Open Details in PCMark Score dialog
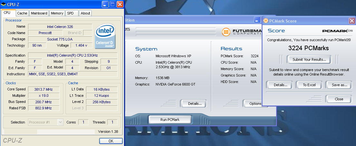The height and width of the screenshot is (146, 356). [x=280, y=85]
